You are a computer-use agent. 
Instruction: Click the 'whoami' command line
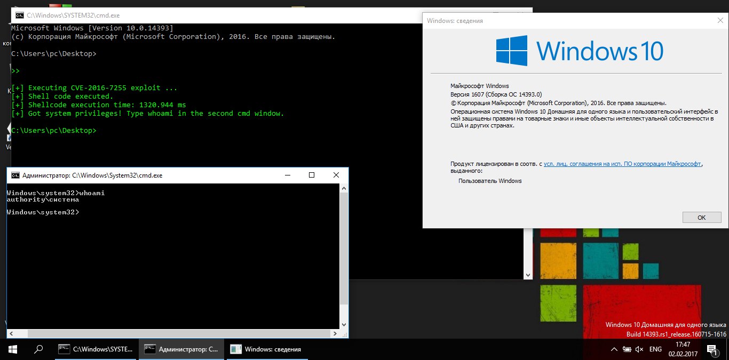tap(56, 193)
